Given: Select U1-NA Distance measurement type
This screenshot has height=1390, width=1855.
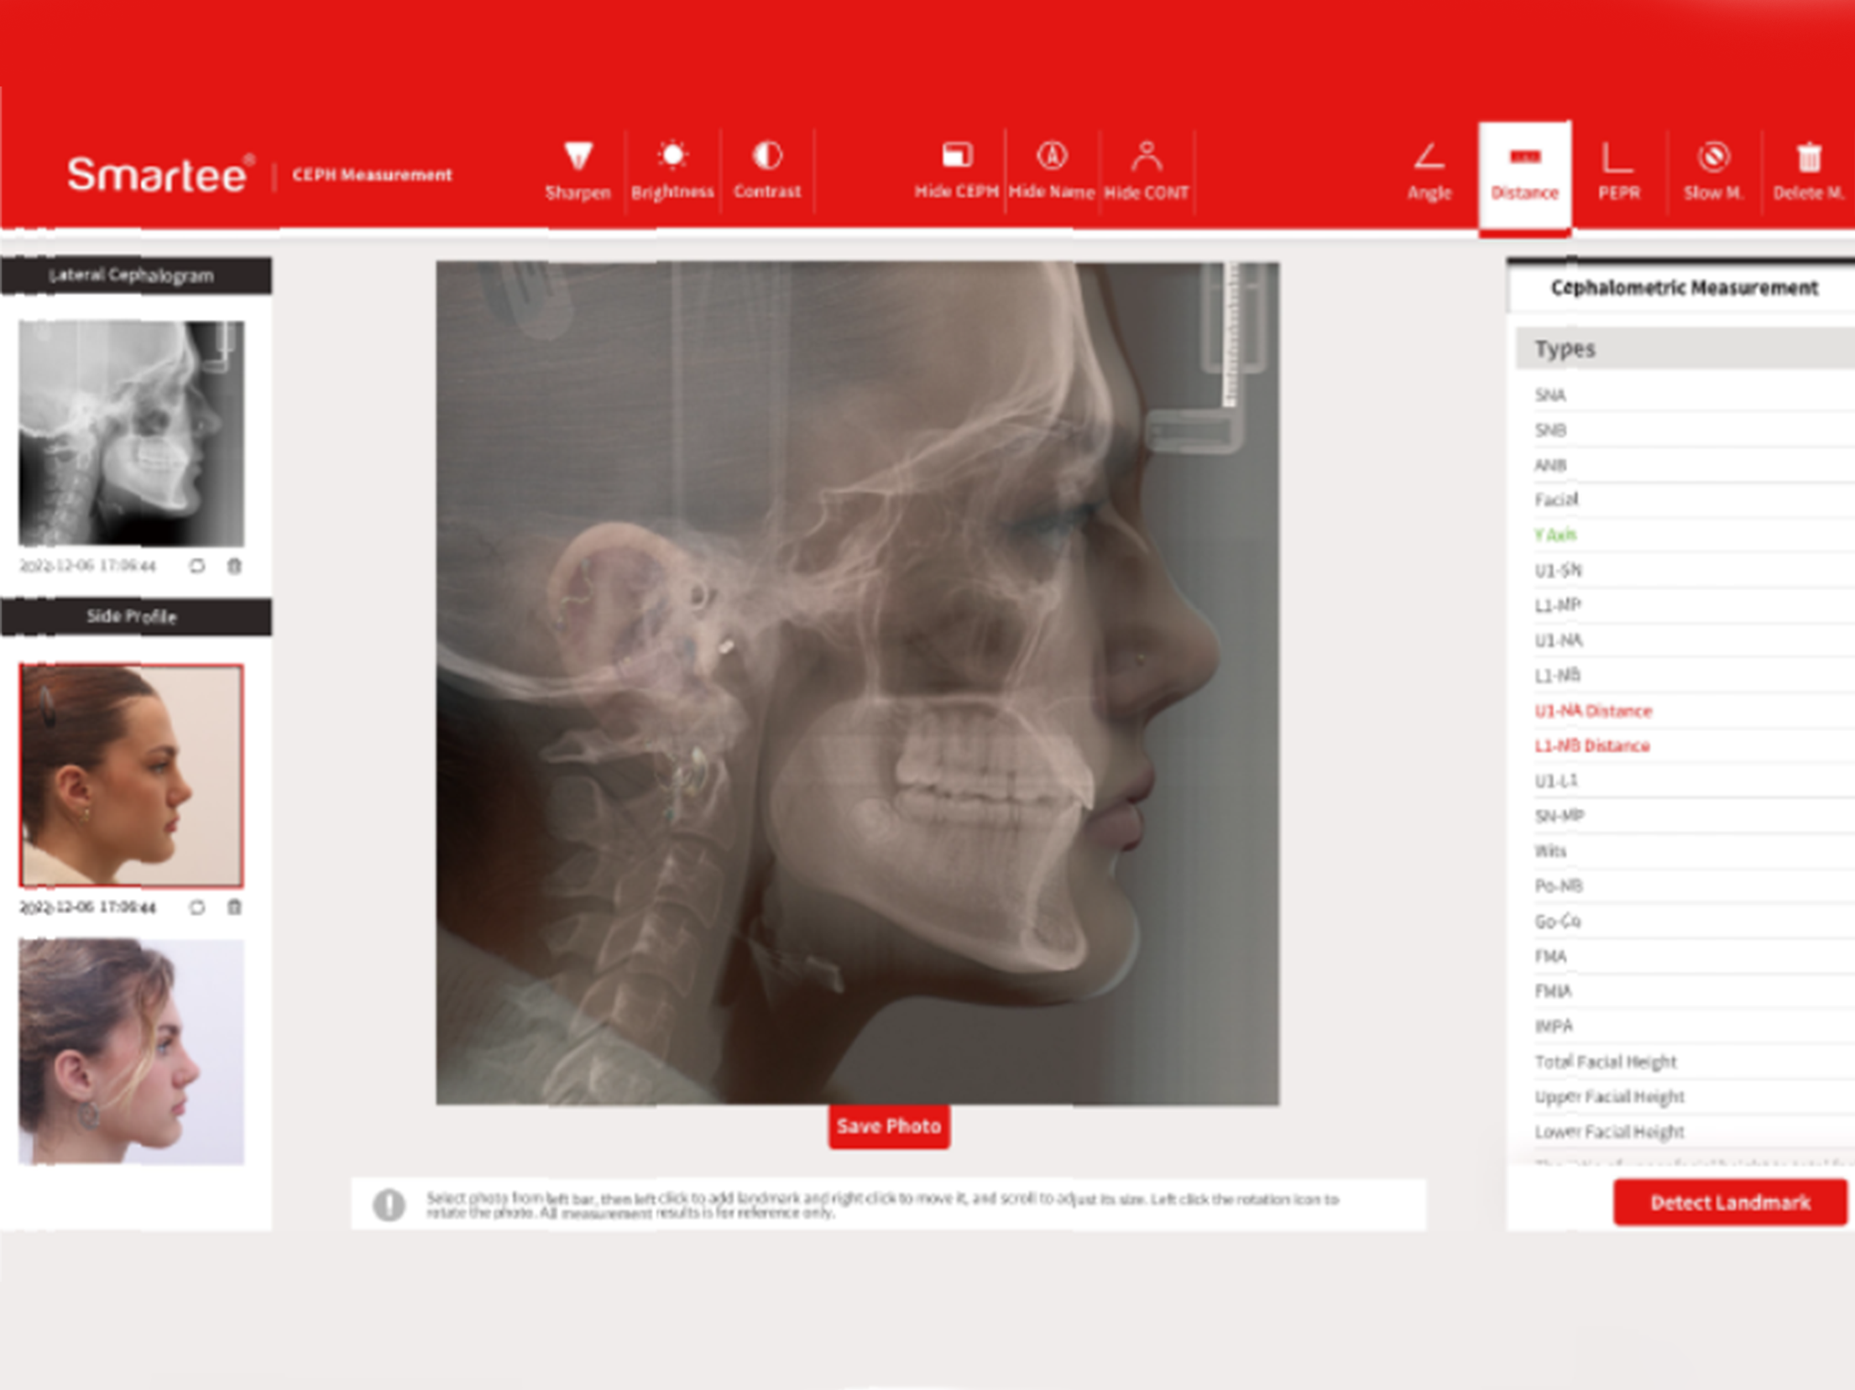Looking at the screenshot, I should [1592, 712].
